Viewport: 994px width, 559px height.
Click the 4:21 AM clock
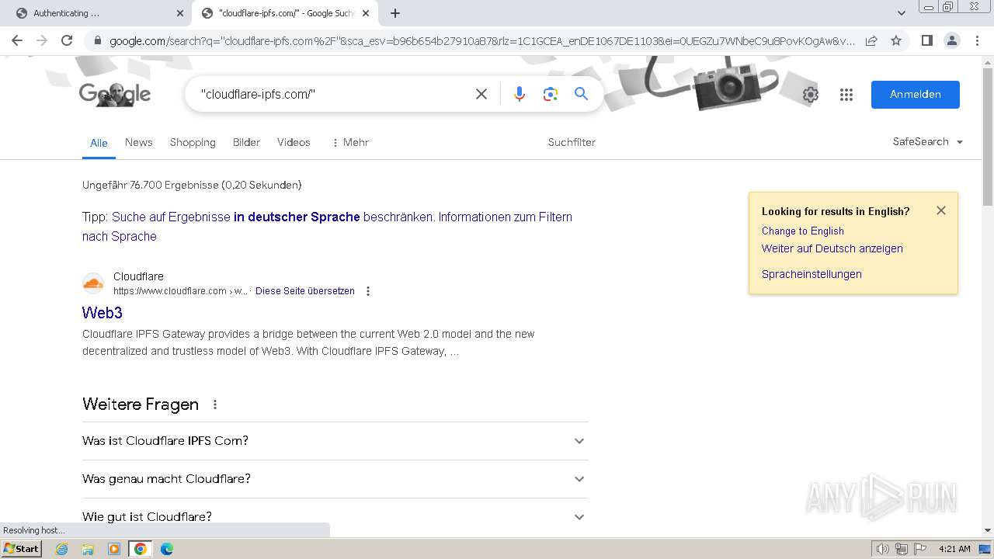(954, 549)
